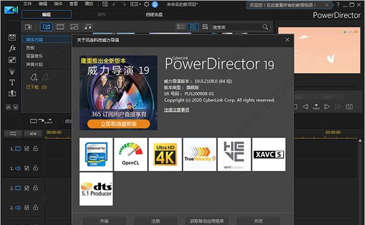365x225 pixels.
Task: Click the import media icon
Action: pos(29,27)
